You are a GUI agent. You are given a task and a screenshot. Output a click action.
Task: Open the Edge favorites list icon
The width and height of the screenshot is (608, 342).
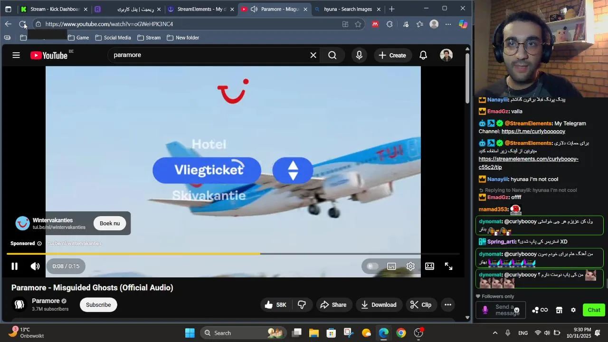[420, 24]
